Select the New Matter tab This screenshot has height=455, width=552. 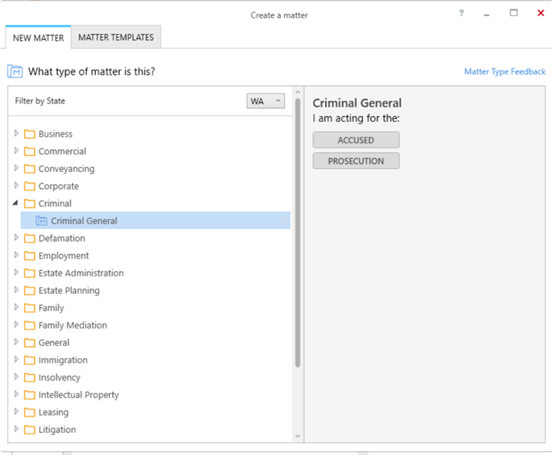[x=38, y=38]
